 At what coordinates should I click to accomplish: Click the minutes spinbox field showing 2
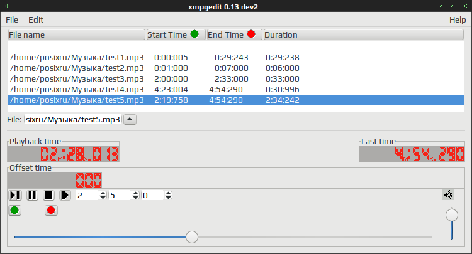87,196
